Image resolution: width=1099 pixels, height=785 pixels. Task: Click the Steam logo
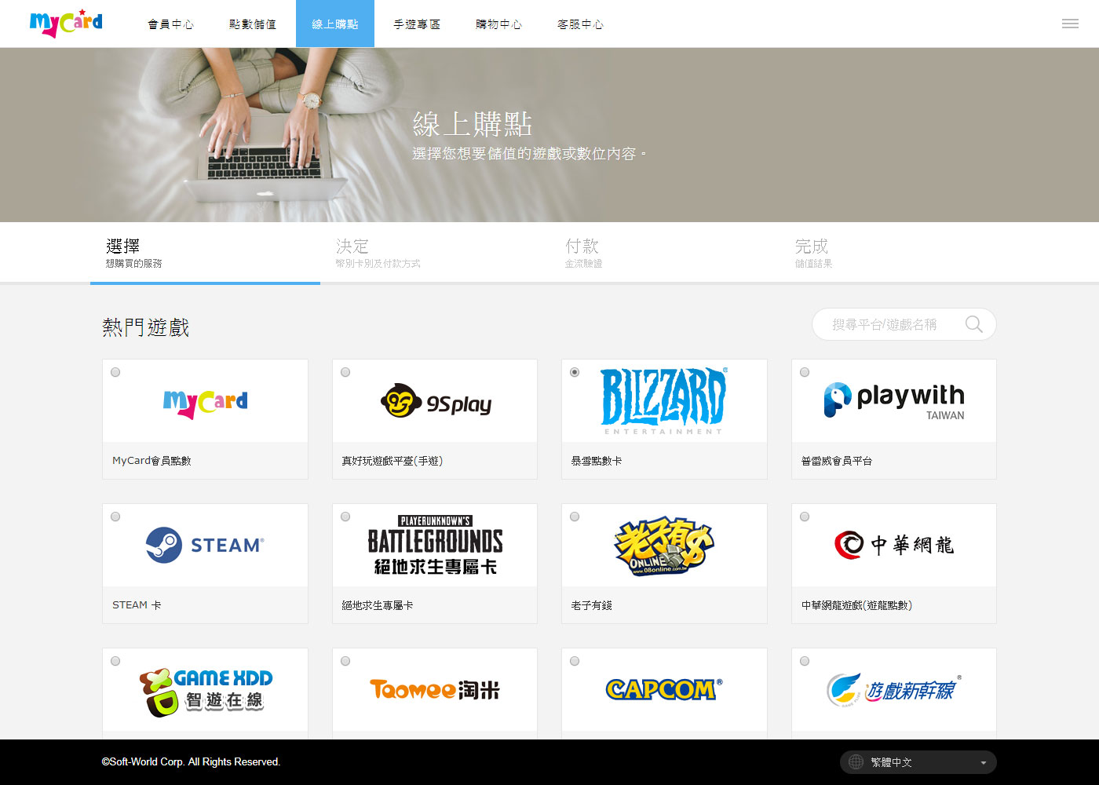click(205, 545)
